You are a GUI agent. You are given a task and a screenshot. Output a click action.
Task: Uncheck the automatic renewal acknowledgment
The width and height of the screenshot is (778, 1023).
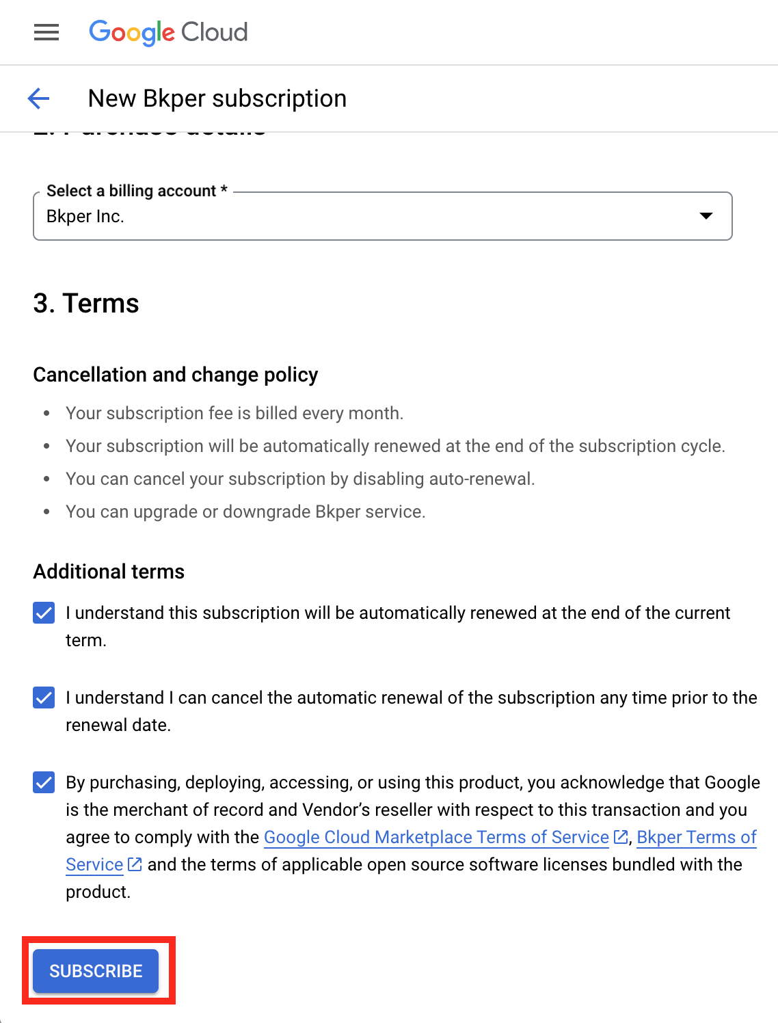(43, 613)
